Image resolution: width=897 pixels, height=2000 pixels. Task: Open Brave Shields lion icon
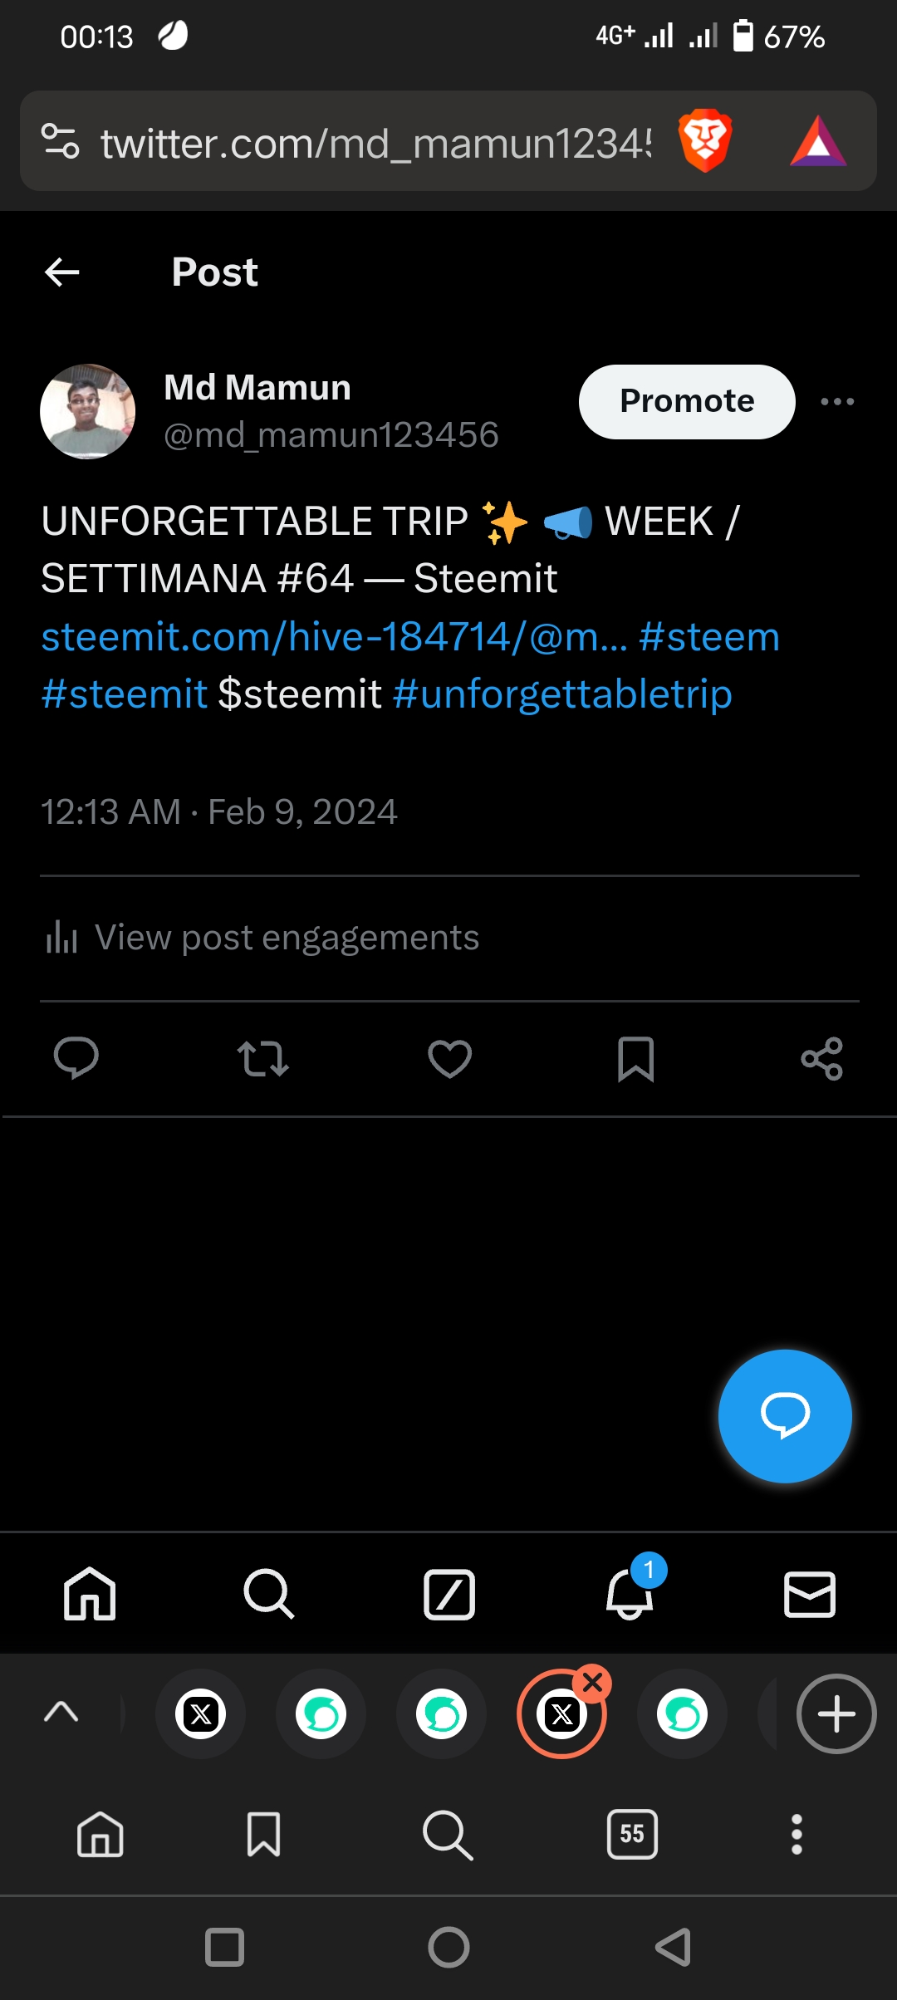point(704,140)
